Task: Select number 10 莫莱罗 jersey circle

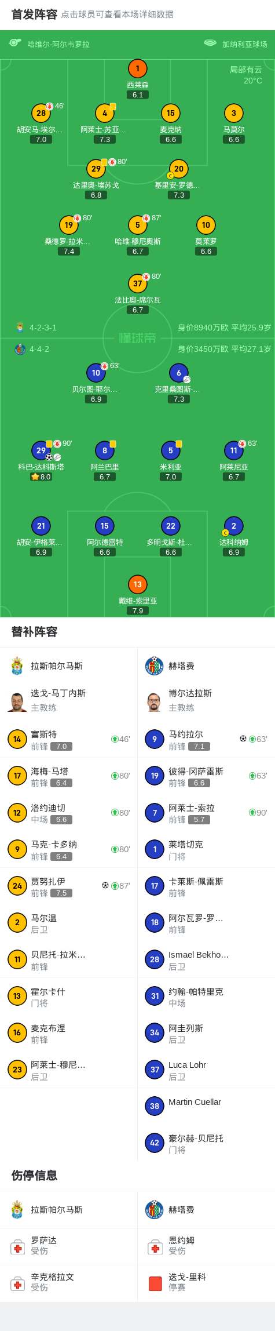Action: (x=206, y=225)
